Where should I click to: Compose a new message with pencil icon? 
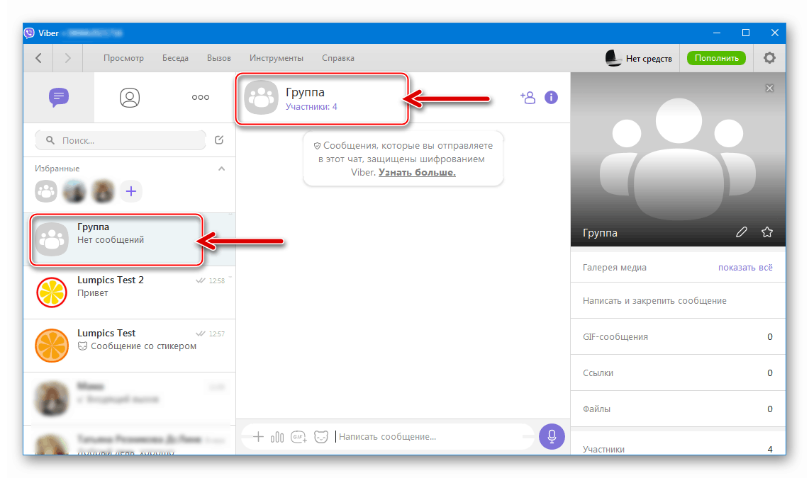[219, 140]
